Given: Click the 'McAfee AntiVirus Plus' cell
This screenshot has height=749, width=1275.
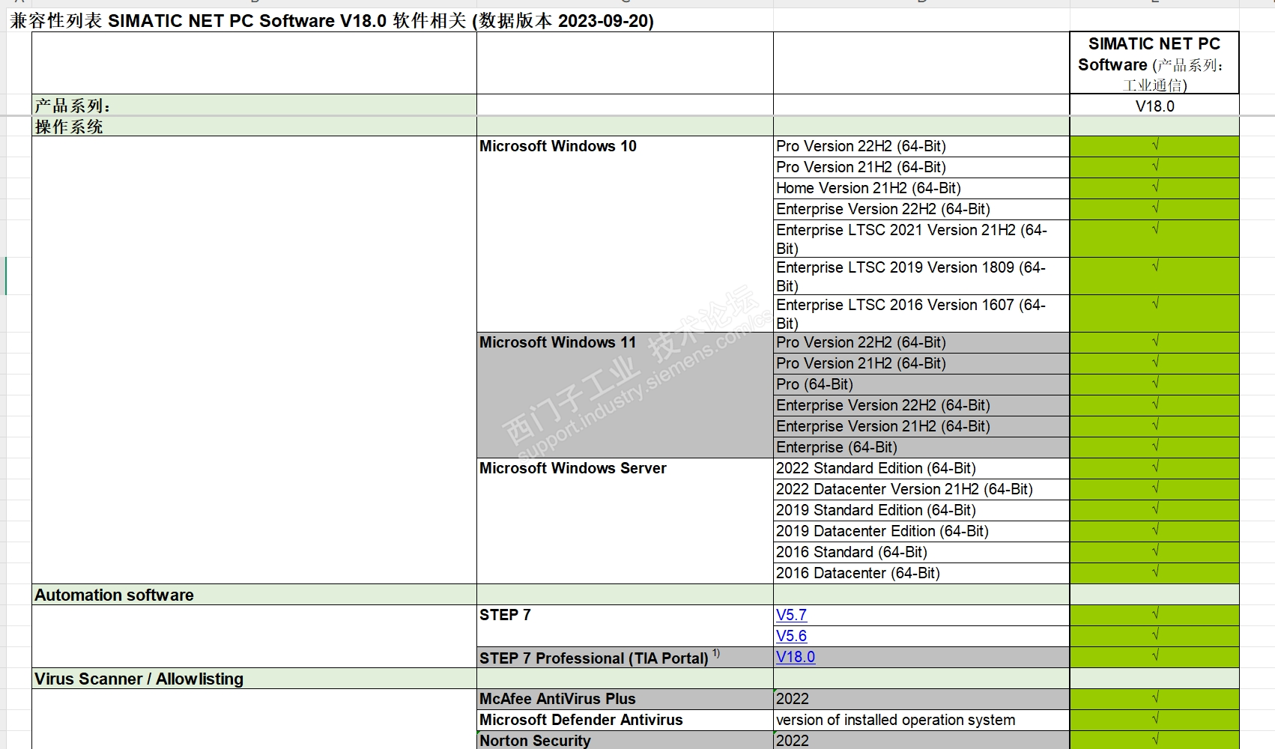Looking at the screenshot, I should coord(625,699).
